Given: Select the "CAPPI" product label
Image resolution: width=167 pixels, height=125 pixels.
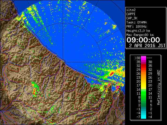Looking at the screenshot, I should click(131, 14).
